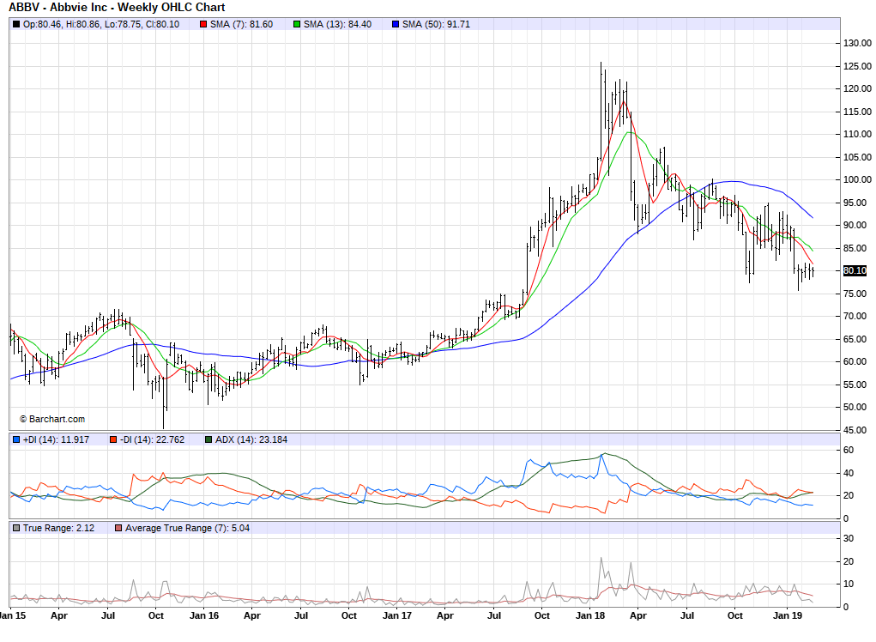Click the blue SMA (50) legend swatch
This screenshot has height=642, width=876.
pyautogui.click(x=395, y=24)
